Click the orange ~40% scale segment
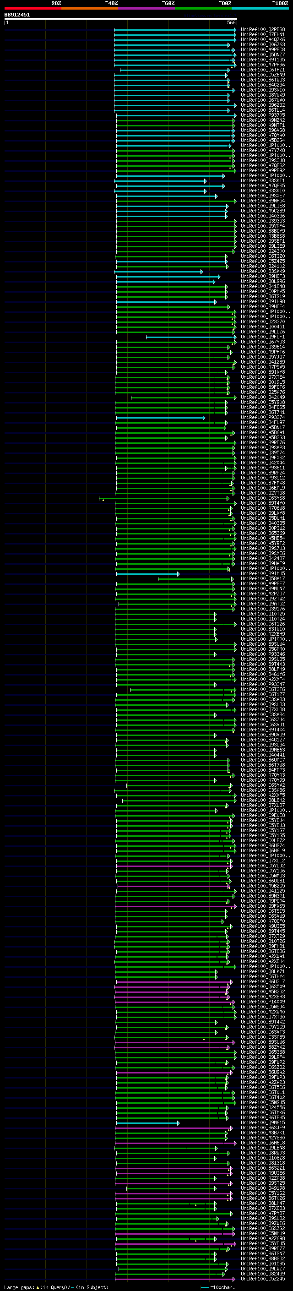The image size is (293, 1291). (x=90, y=8)
